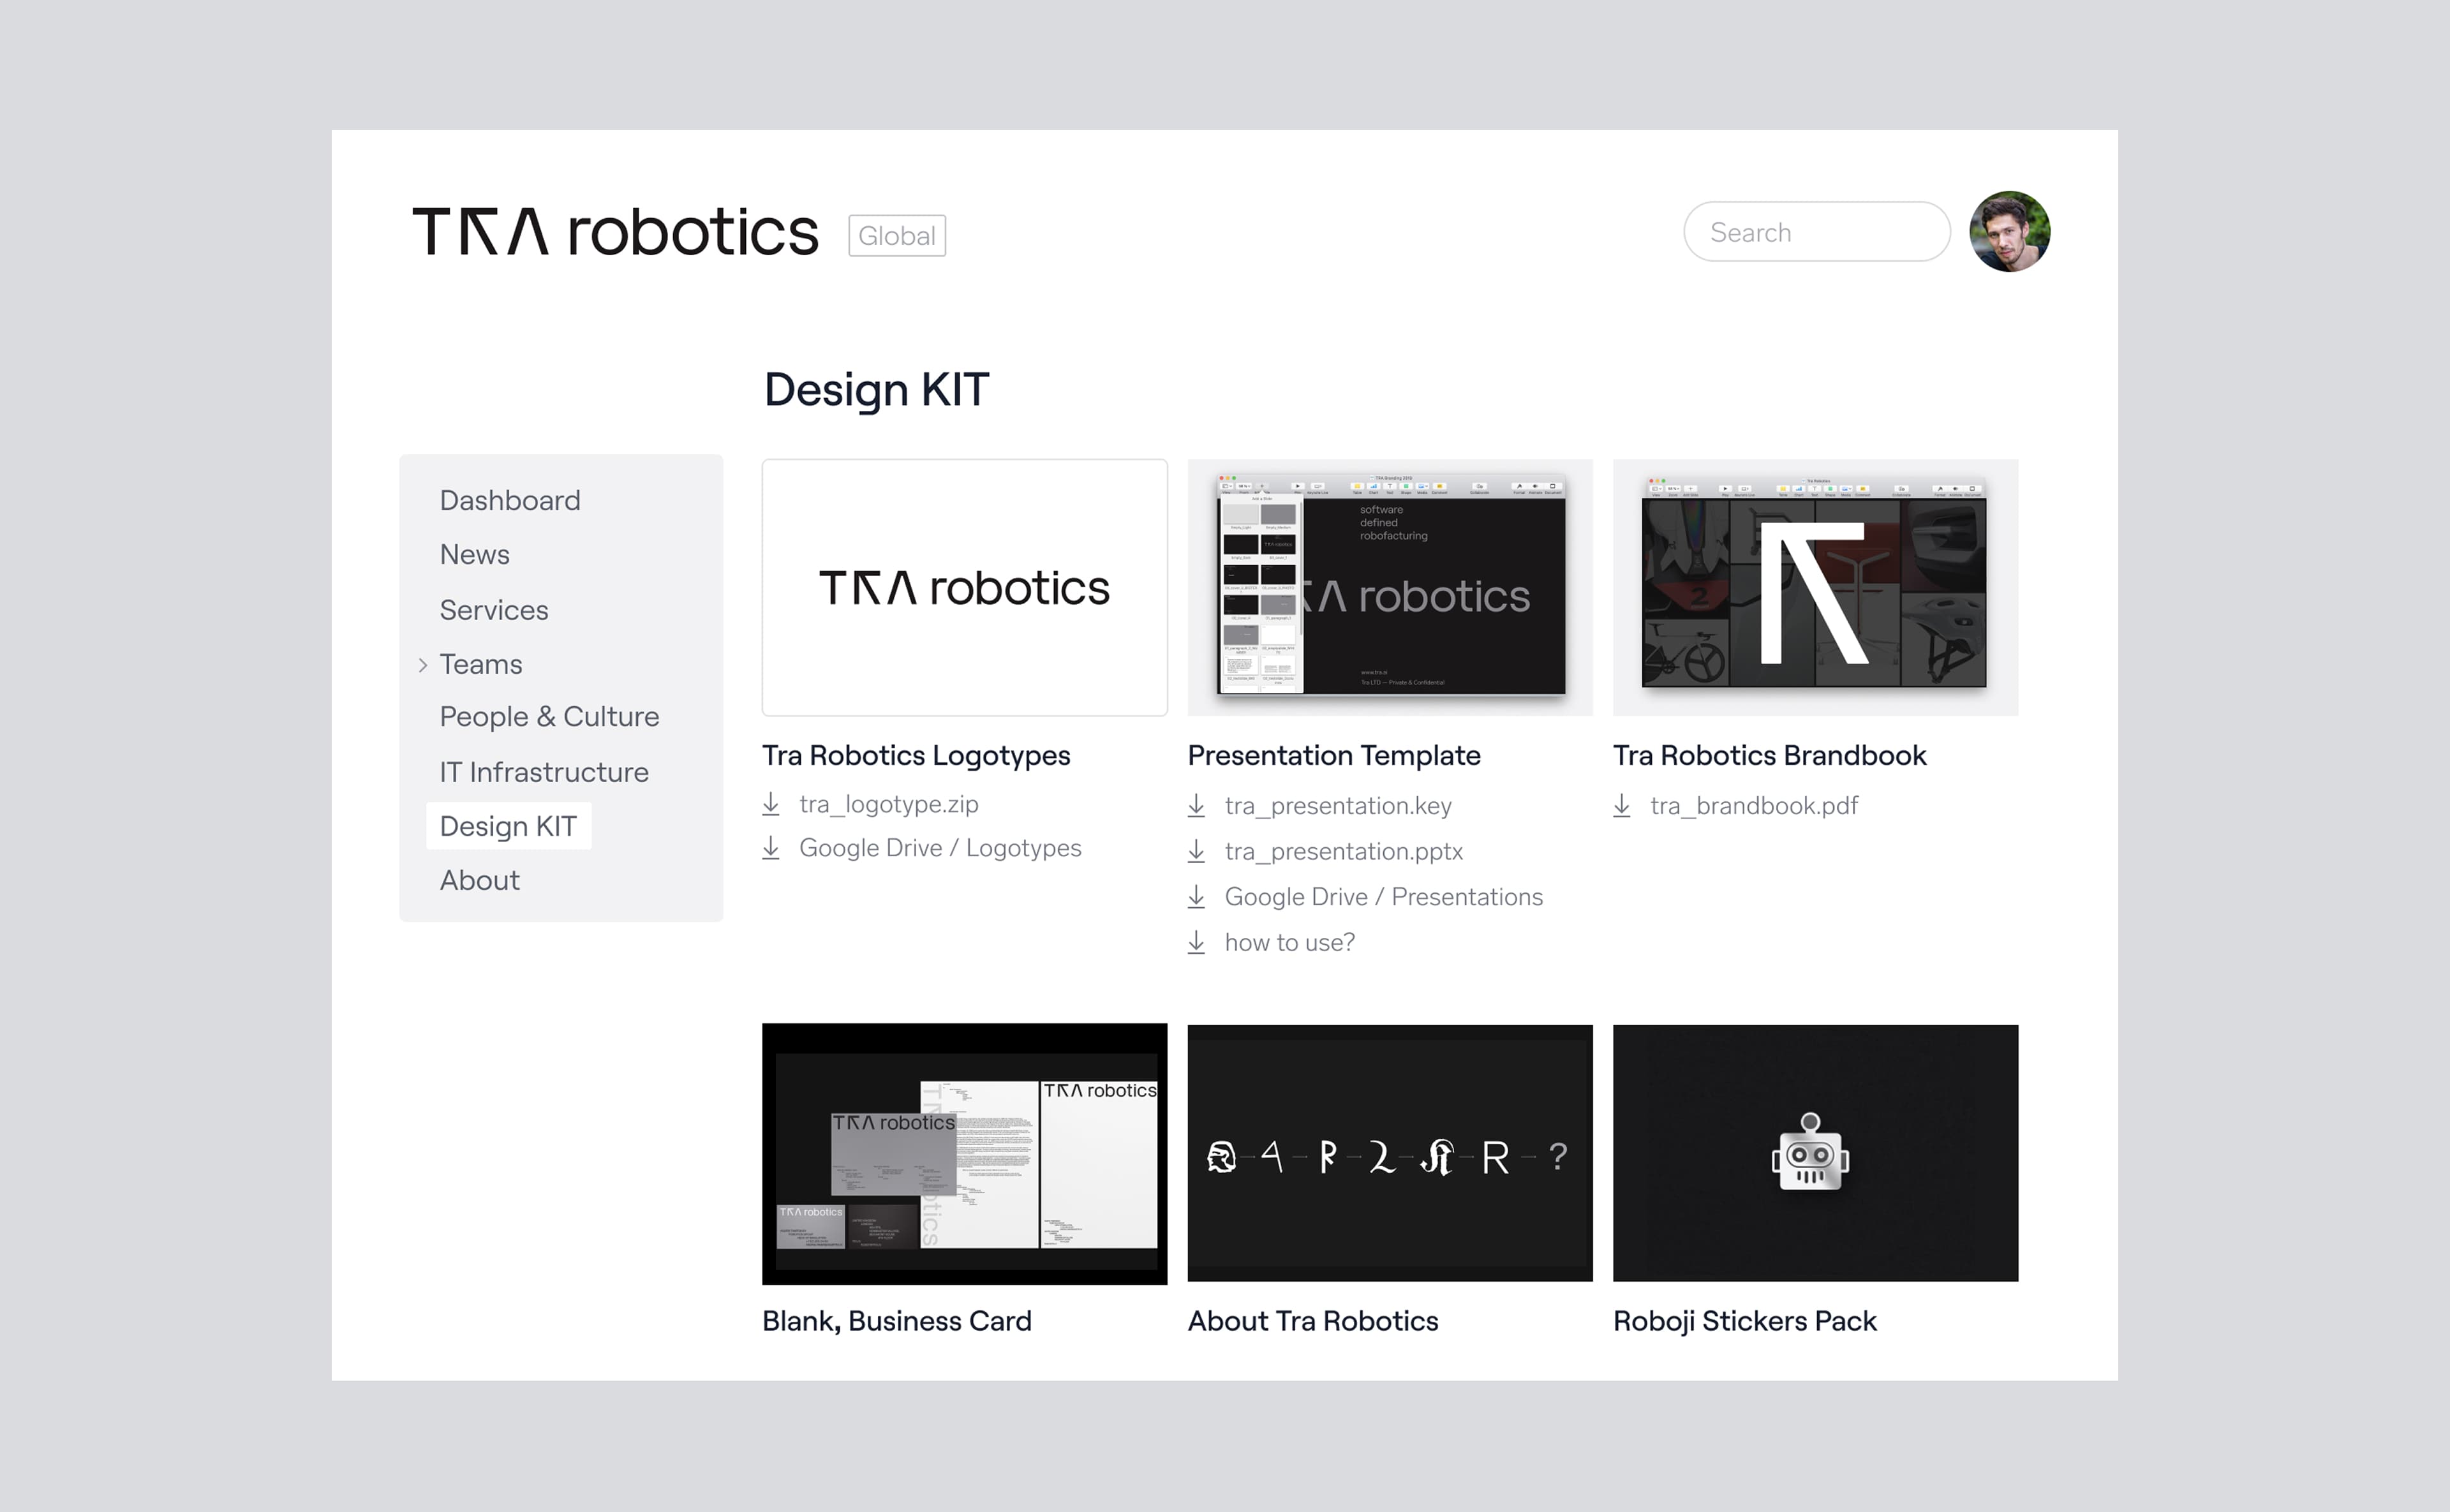This screenshot has height=1512, width=2450.
Task: Click the download icon for Google Drive / Presentations
Action: [1198, 897]
